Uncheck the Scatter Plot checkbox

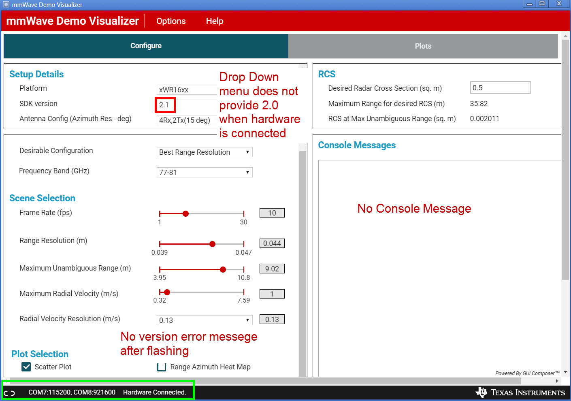click(26, 367)
